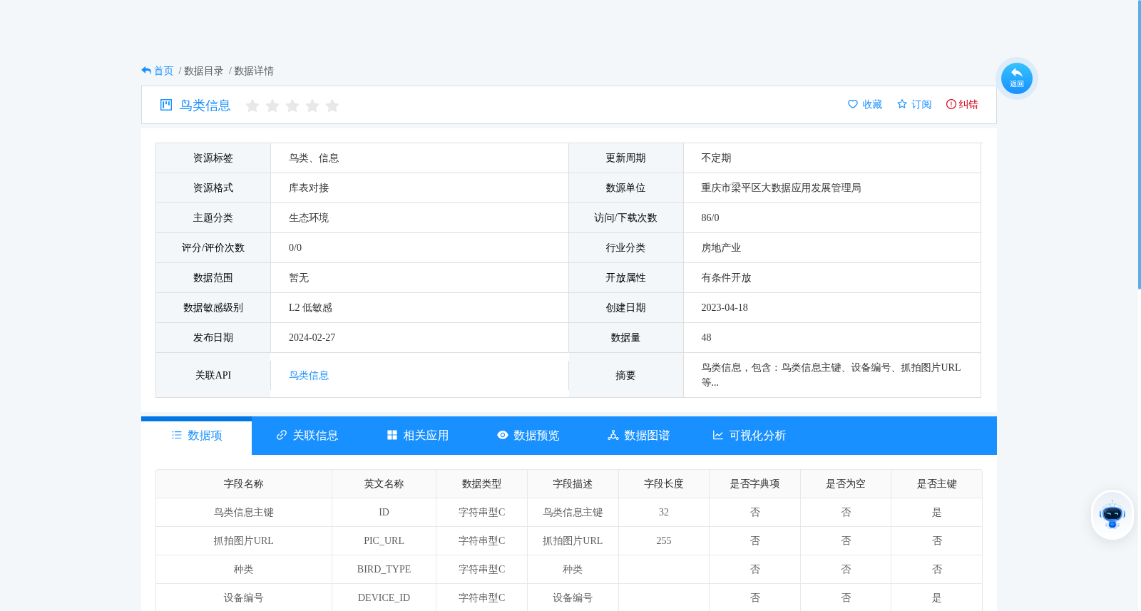The width and height of the screenshot is (1141, 611).
Task: Open the 数据图谱 tab
Action: point(639,436)
